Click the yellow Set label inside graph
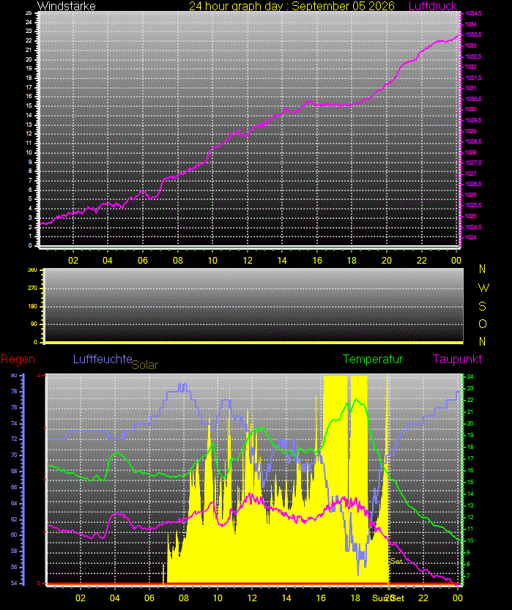 point(396,561)
